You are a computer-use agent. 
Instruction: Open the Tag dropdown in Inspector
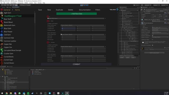[150, 11]
